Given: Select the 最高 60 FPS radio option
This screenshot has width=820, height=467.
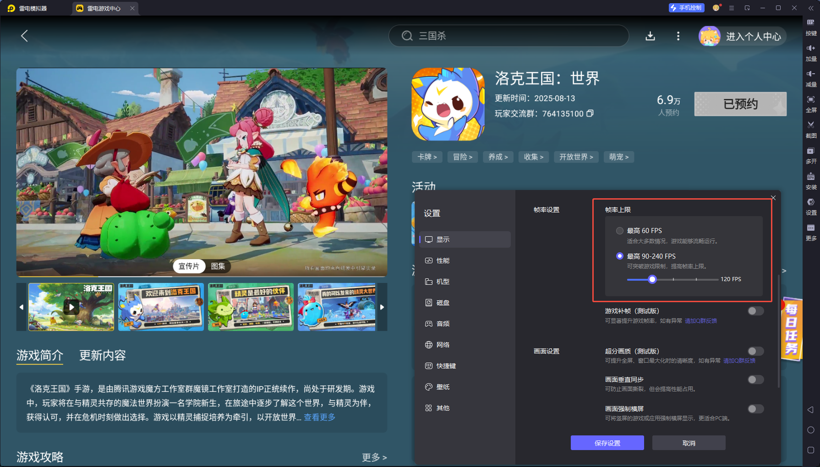Looking at the screenshot, I should (x=620, y=231).
